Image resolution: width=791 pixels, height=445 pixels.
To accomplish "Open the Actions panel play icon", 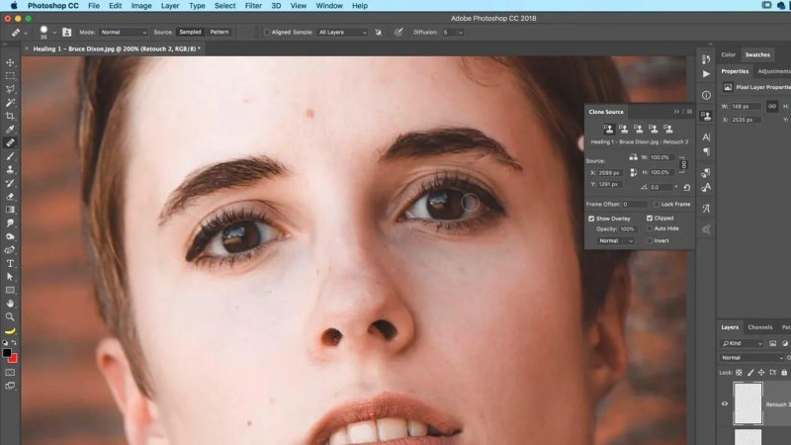I will (x=706, y=73).
